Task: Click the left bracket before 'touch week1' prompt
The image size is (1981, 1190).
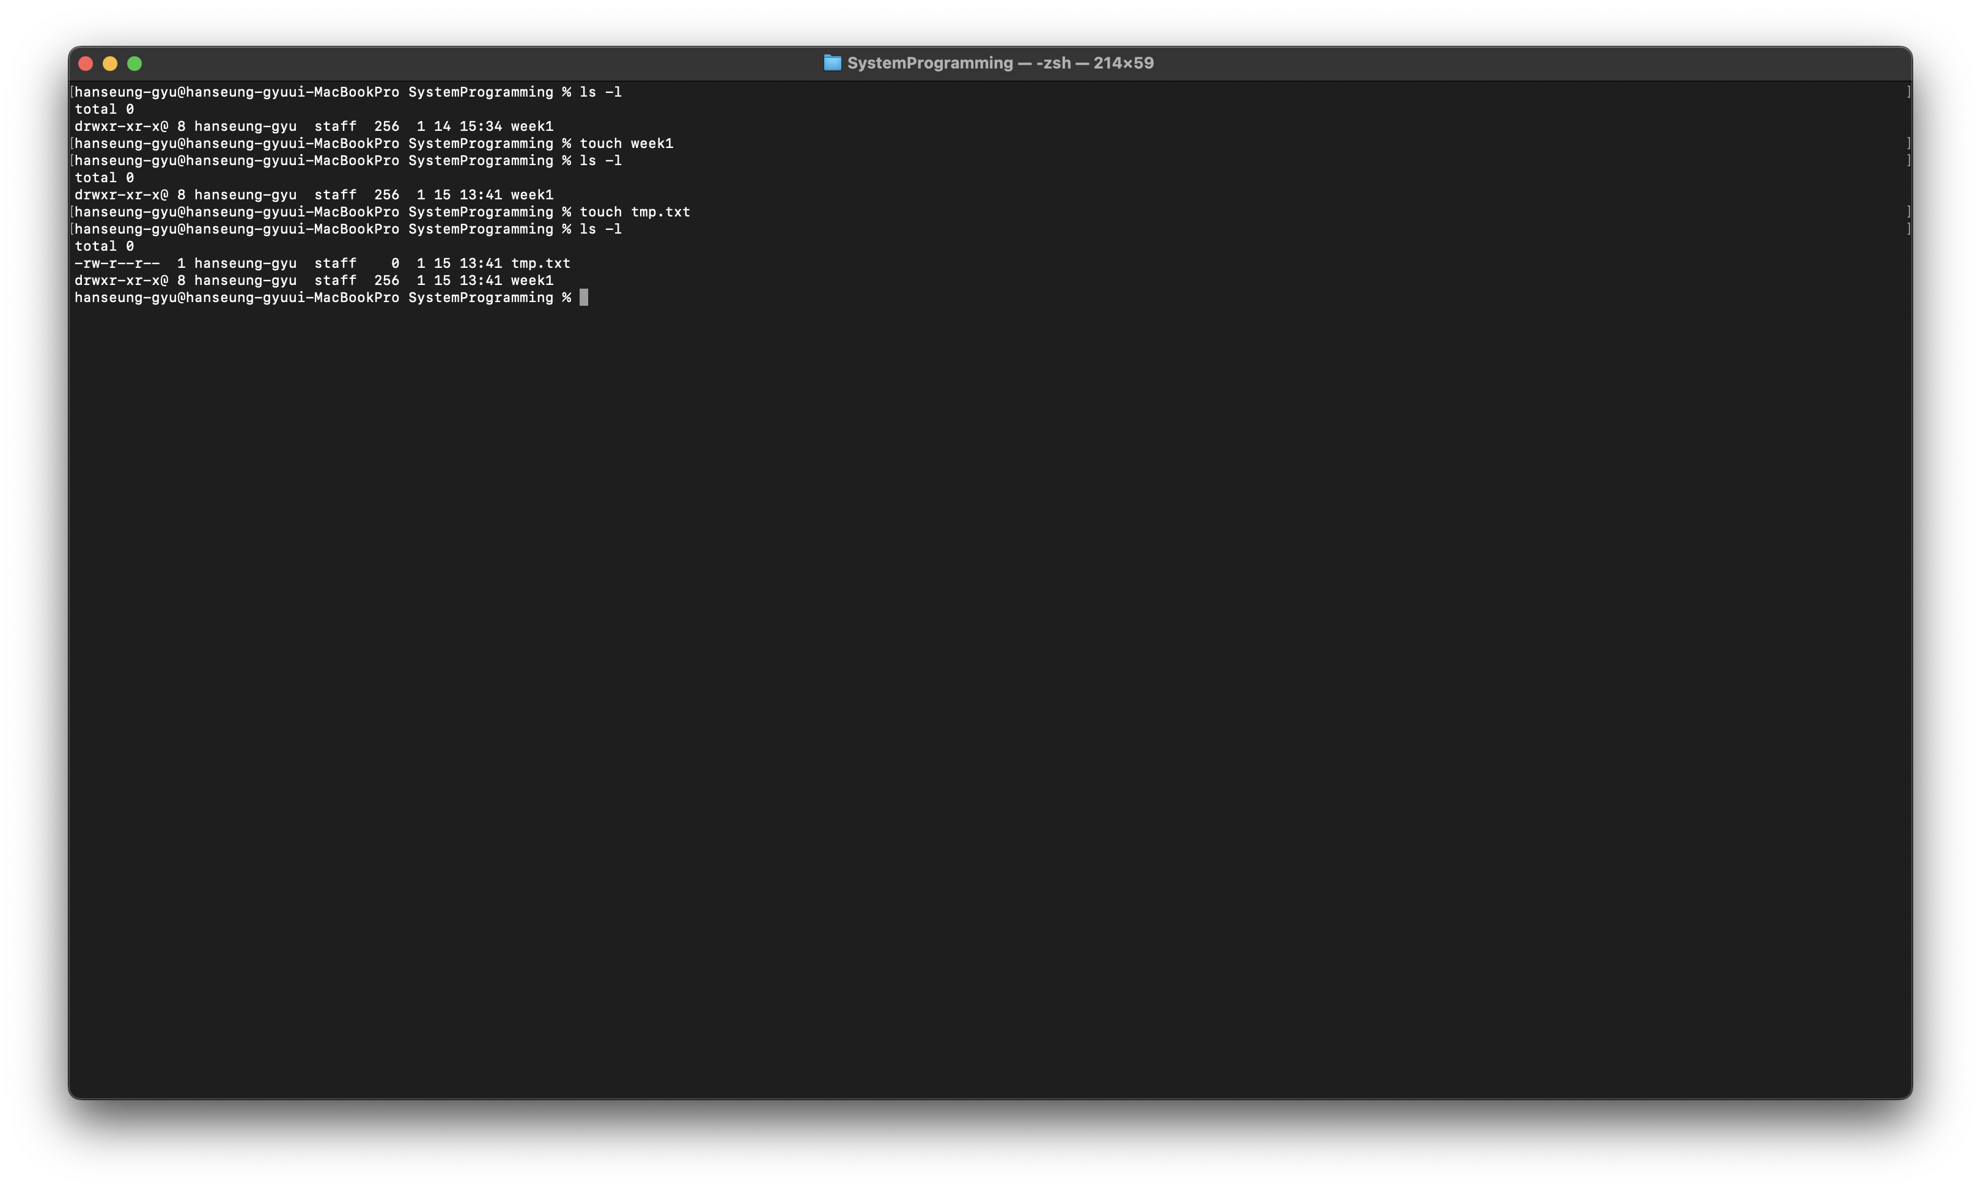Action: tap(72, 144)
